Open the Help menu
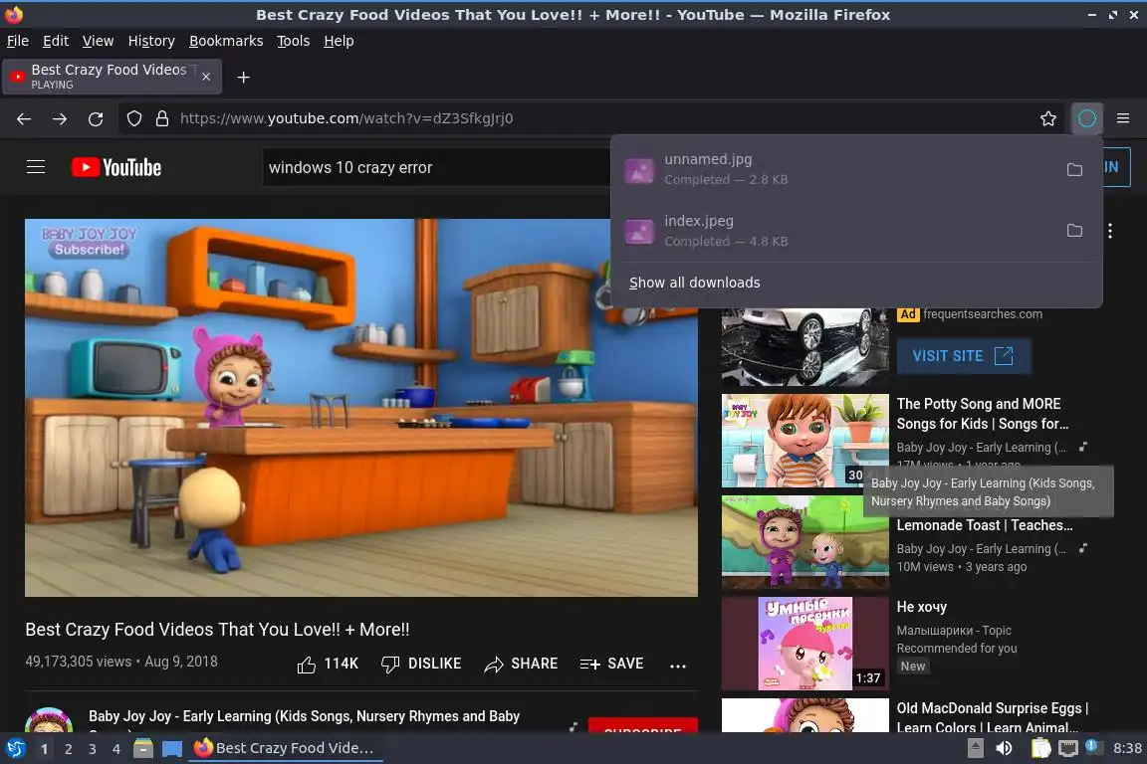Viewport: 1147px width, 764px height. [x=339, y=41]
